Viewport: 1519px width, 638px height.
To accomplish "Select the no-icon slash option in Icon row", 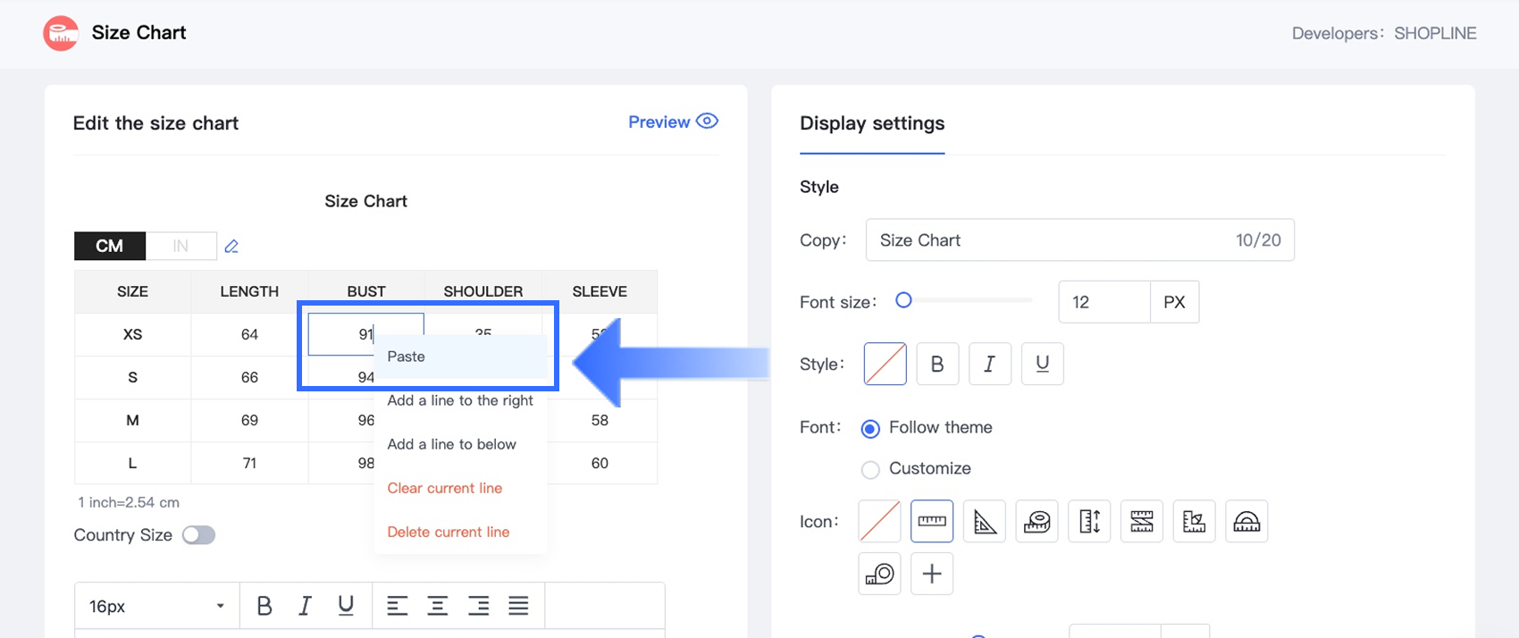I will 879,521.
